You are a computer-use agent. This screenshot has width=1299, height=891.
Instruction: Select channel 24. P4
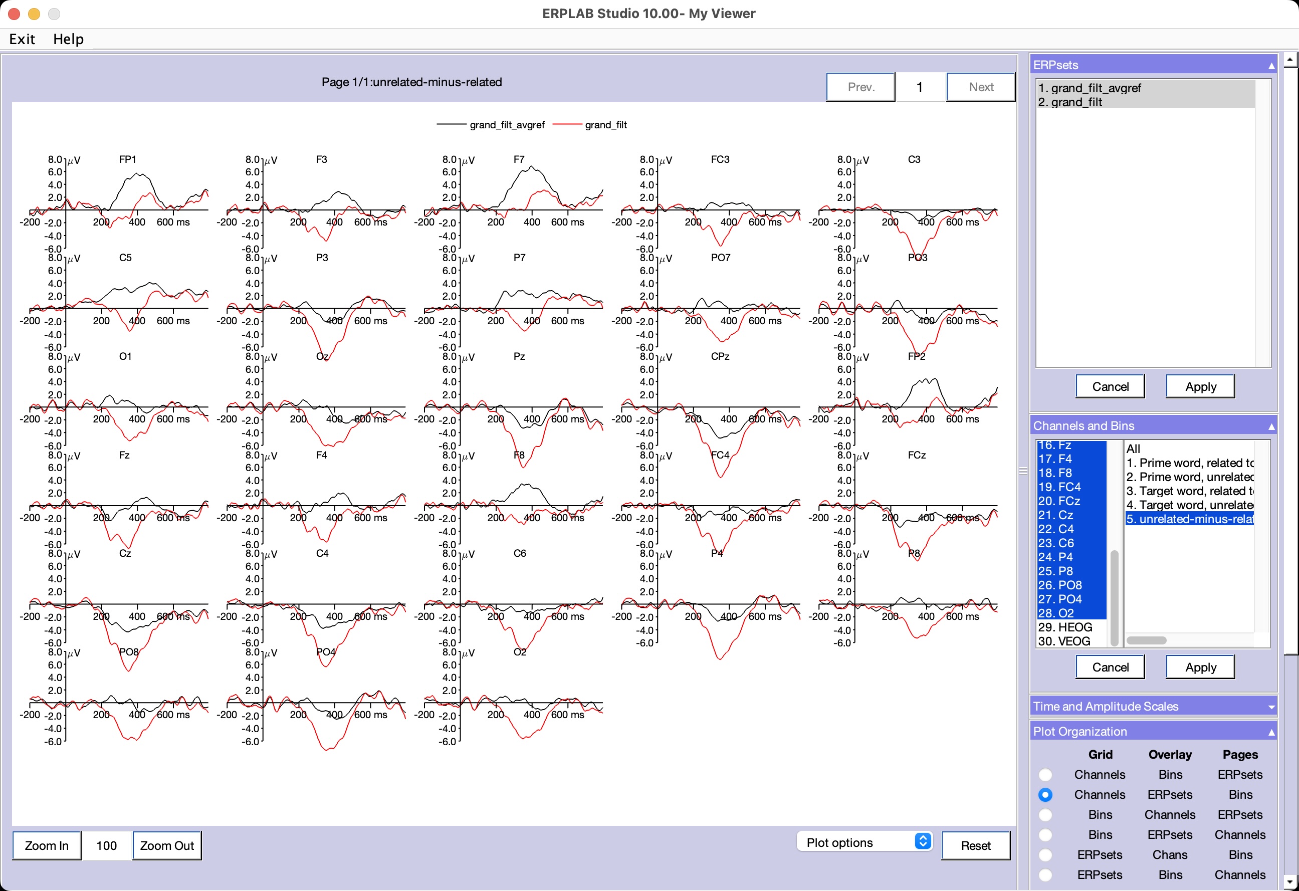pos(1071,557)
